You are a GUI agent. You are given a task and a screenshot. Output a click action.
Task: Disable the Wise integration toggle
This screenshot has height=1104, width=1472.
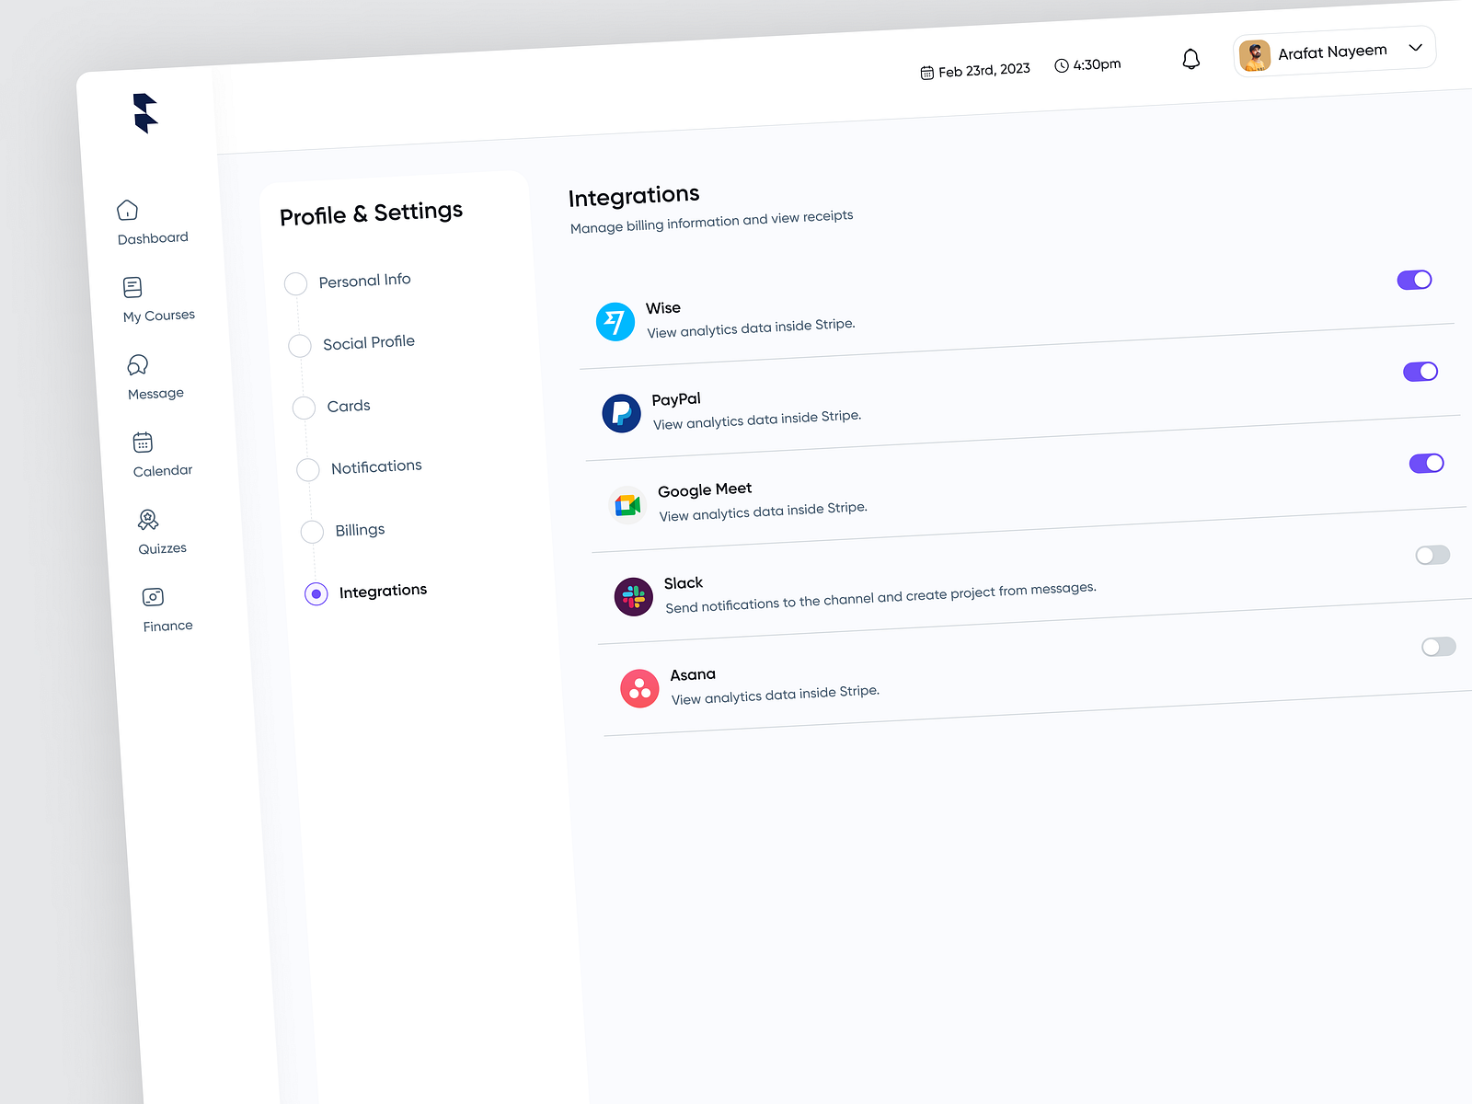[x=1414, y=280]
